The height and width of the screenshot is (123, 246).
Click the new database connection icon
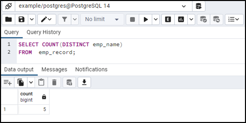199,6
